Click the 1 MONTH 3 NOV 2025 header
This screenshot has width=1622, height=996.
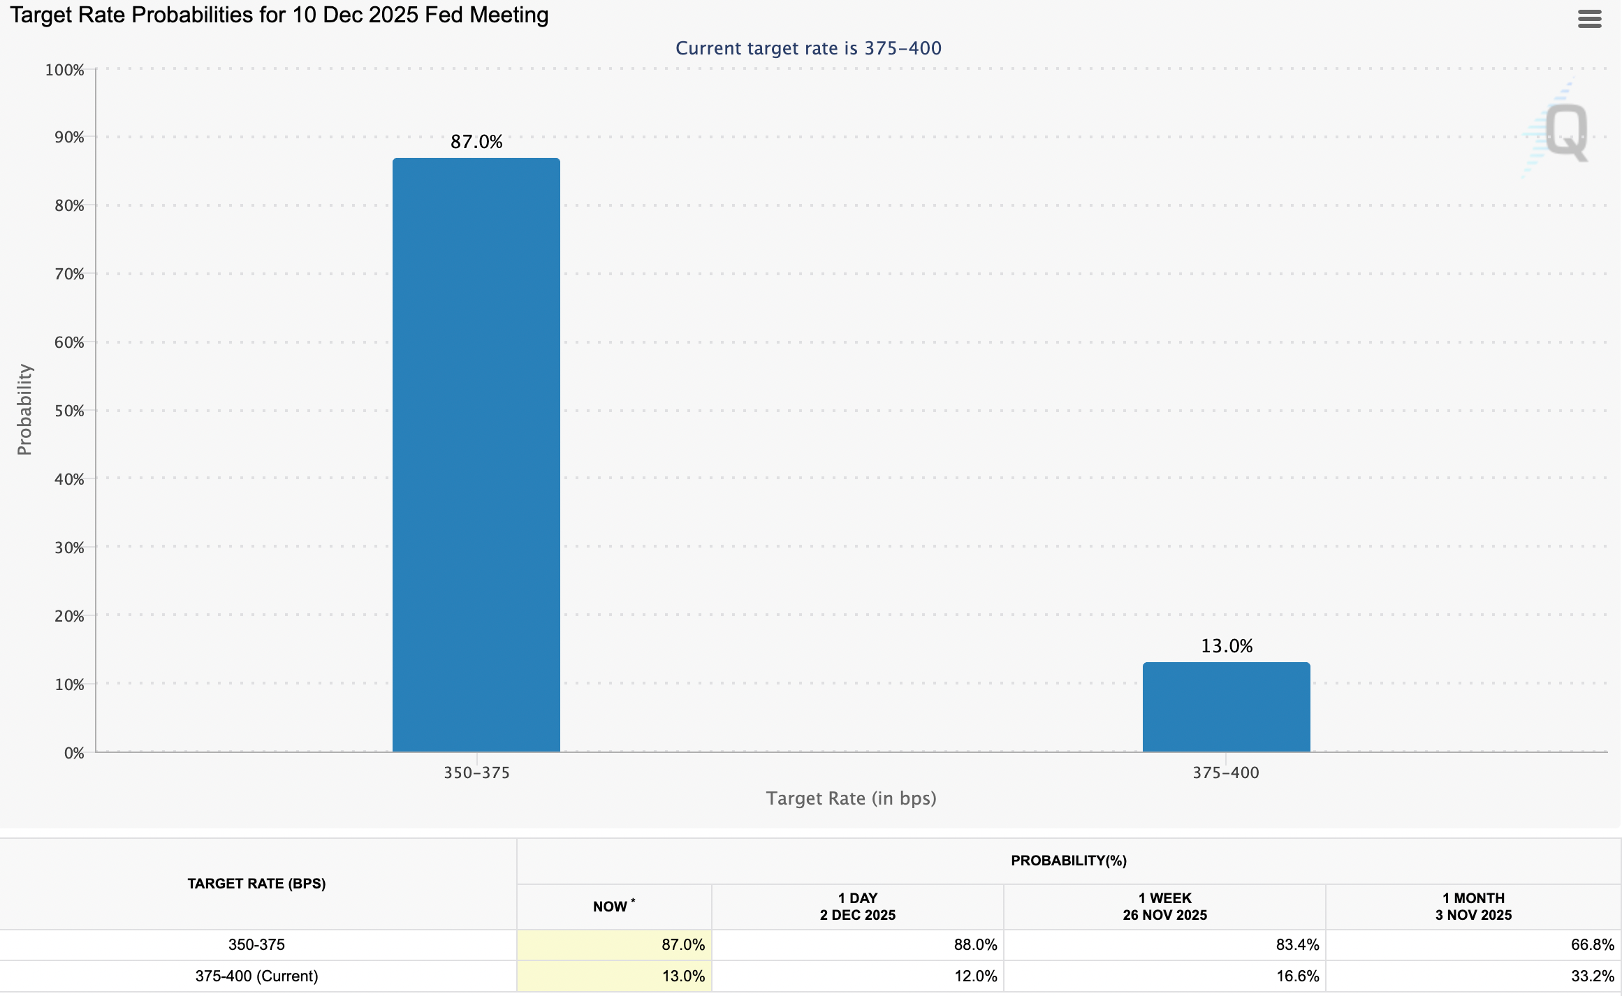coord(1473,906)
